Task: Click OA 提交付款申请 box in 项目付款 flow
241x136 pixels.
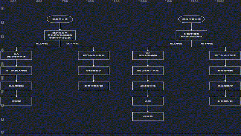Action: (148, 56)
